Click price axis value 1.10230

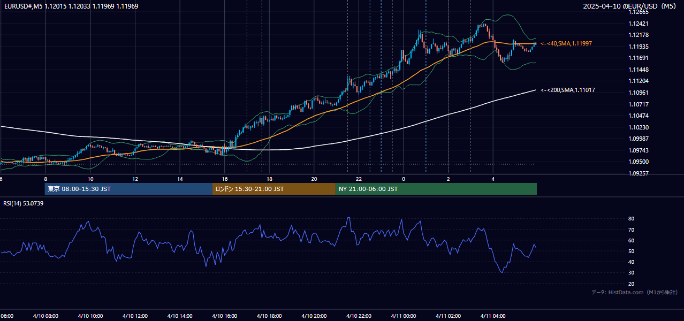[638, 127]
